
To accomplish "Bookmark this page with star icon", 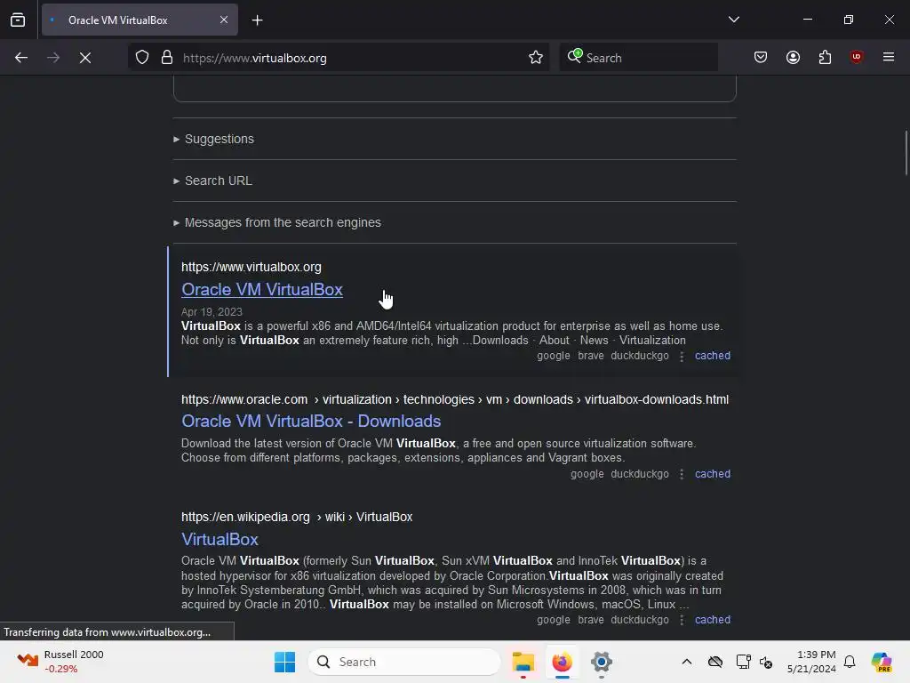I will (536, 58).
